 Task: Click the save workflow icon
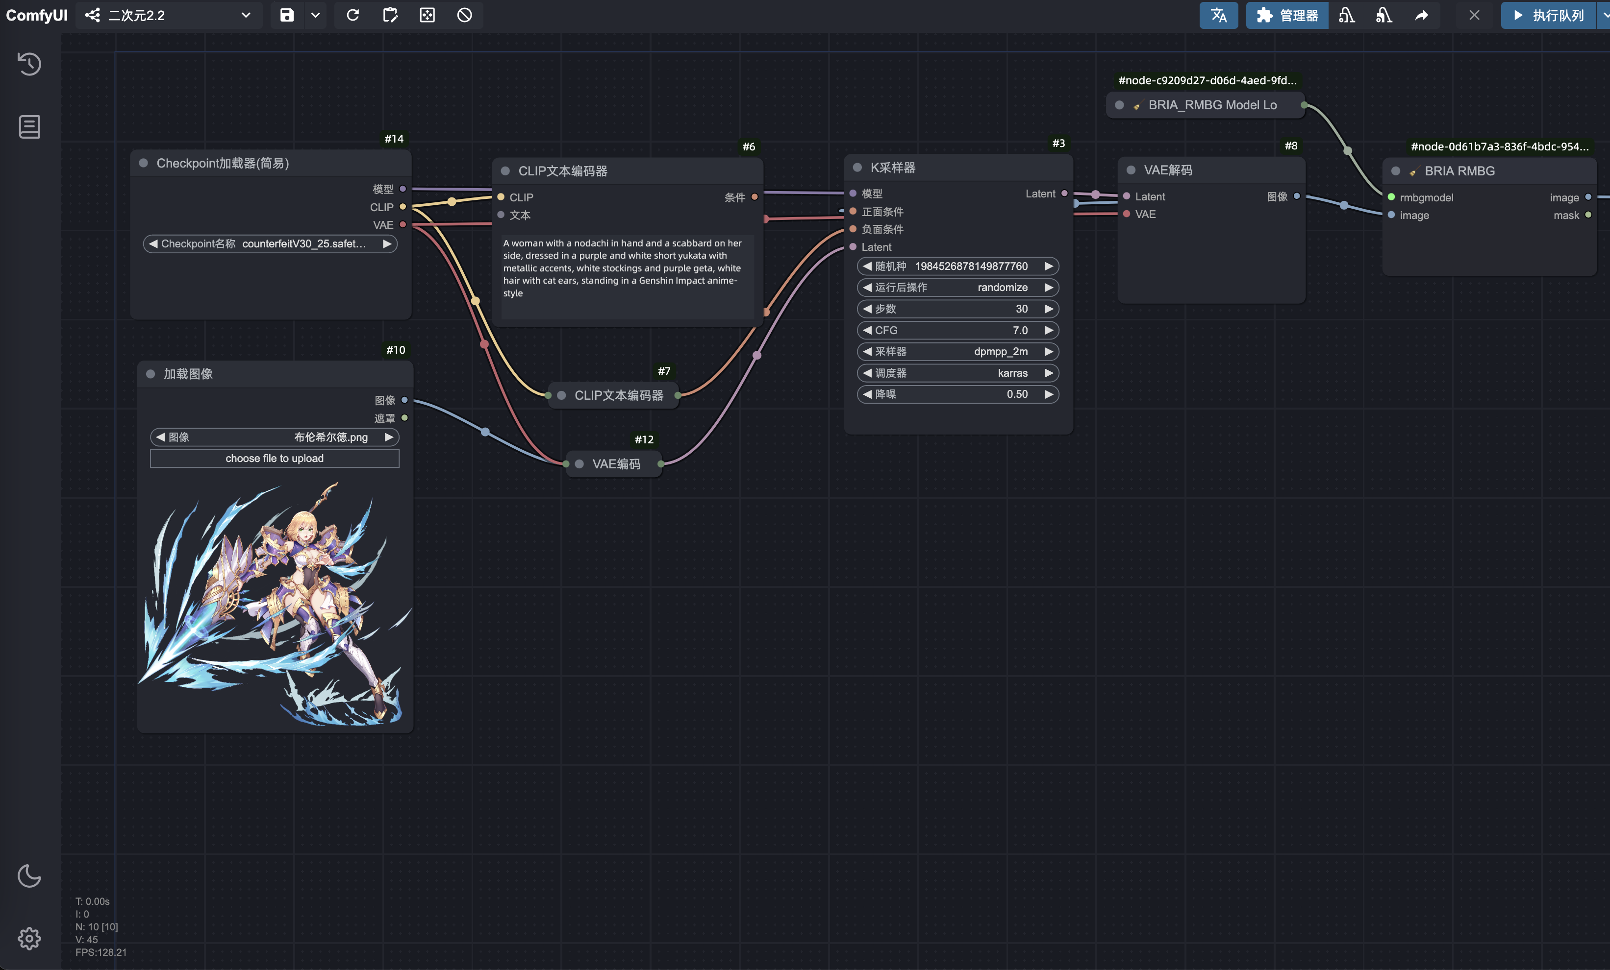point(287,15)
